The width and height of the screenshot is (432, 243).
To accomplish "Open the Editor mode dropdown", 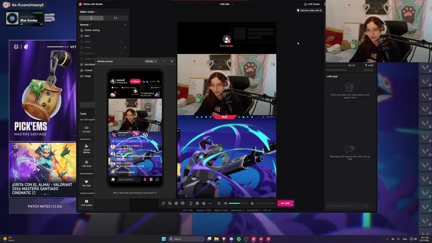I will click(x=88, y=12).
